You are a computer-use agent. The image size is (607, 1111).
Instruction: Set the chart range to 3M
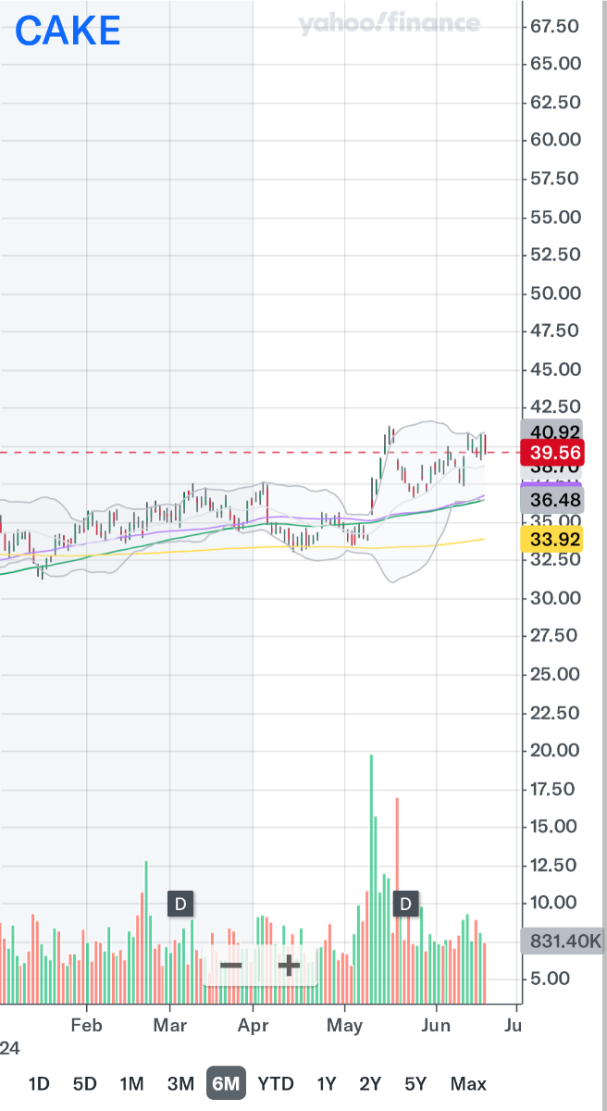click(x=180, y=1083)
